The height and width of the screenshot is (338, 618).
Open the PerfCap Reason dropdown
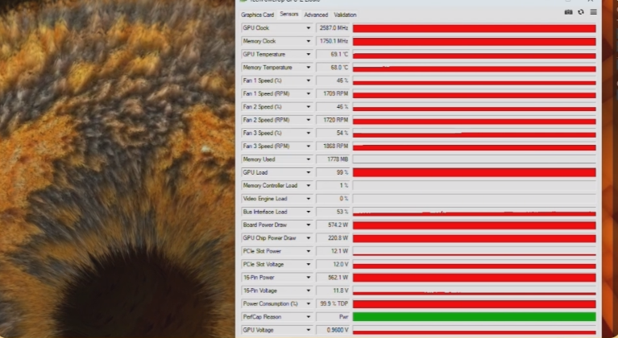pyautogui.click(x=309, y=317)
